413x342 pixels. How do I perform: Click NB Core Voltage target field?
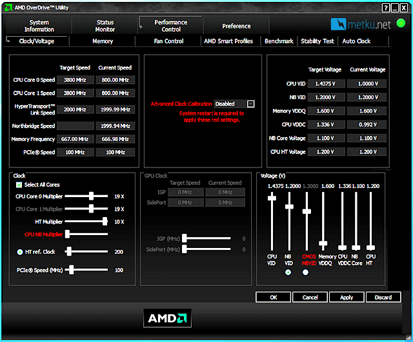coord(326,138)
